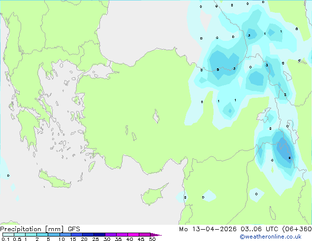Viewport: 312px width, 241px height.
Task: Click the 1–2 mm legend swatch
Action: click(31, 235)
